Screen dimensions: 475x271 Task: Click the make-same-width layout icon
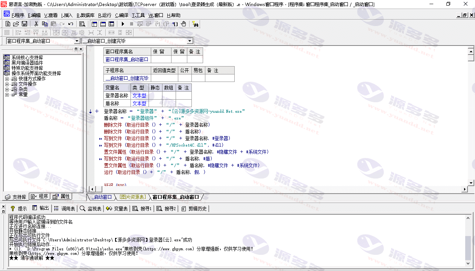pos(111,33)
